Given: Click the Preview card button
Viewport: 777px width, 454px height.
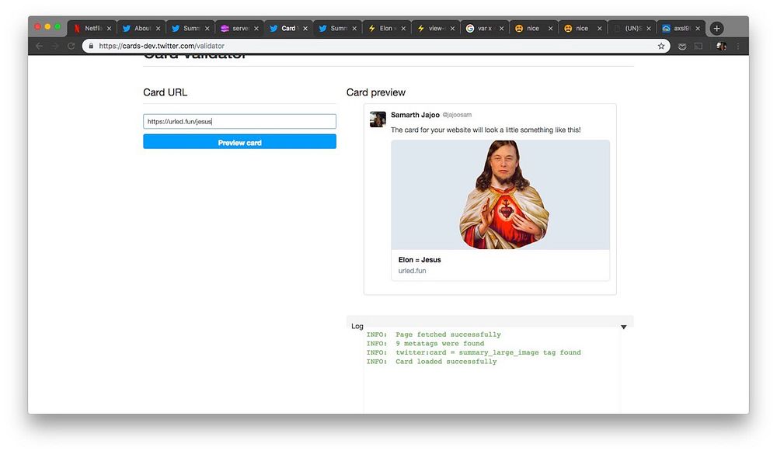Looking at the screenshot, I should (239, 141).
